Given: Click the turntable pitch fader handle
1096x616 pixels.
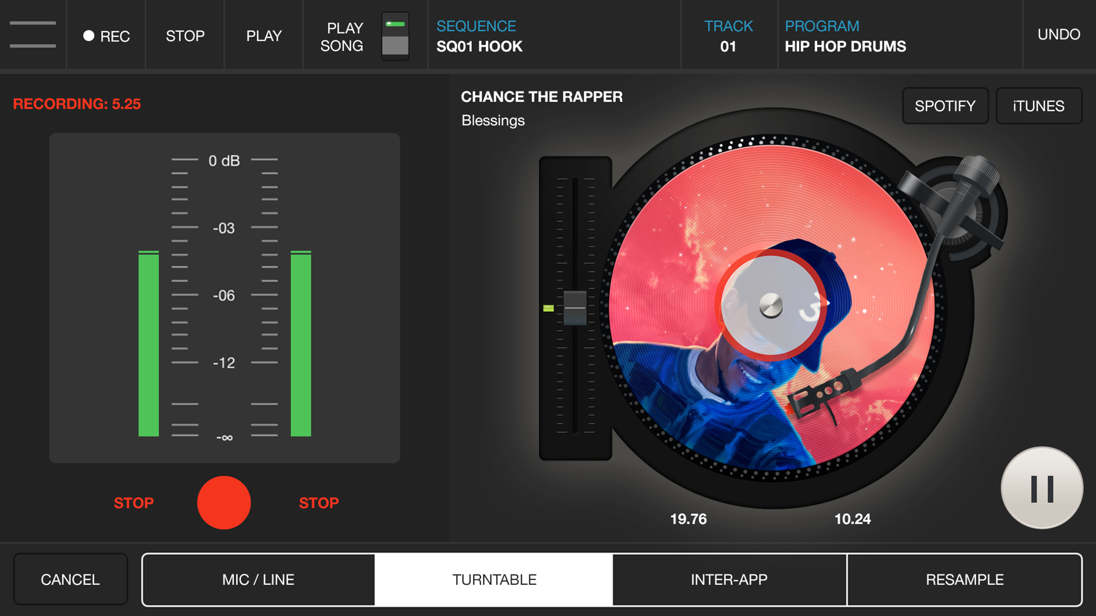Looking at the screenshot, I should tap(575, 308).
